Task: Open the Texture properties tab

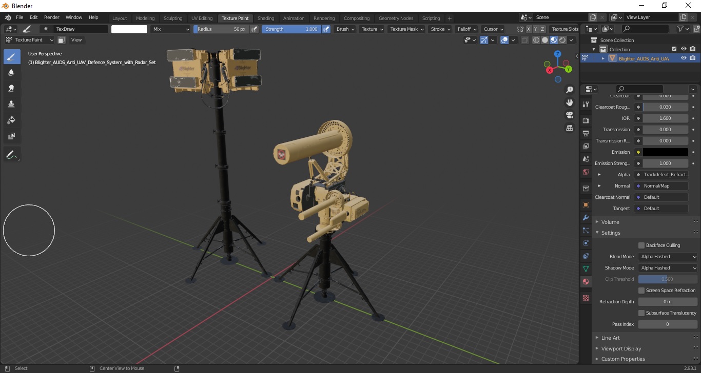Action: (586, 298)
